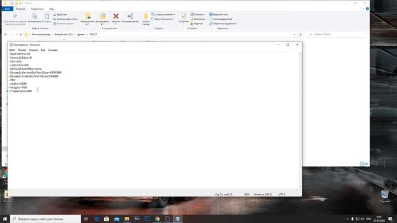Open Google Chrome from taskbar
Viewport: 397px width, 223px height.
(157, 219)
